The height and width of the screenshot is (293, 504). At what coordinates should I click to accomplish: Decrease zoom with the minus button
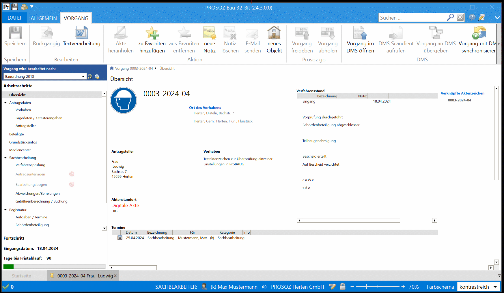click(352, 287)
